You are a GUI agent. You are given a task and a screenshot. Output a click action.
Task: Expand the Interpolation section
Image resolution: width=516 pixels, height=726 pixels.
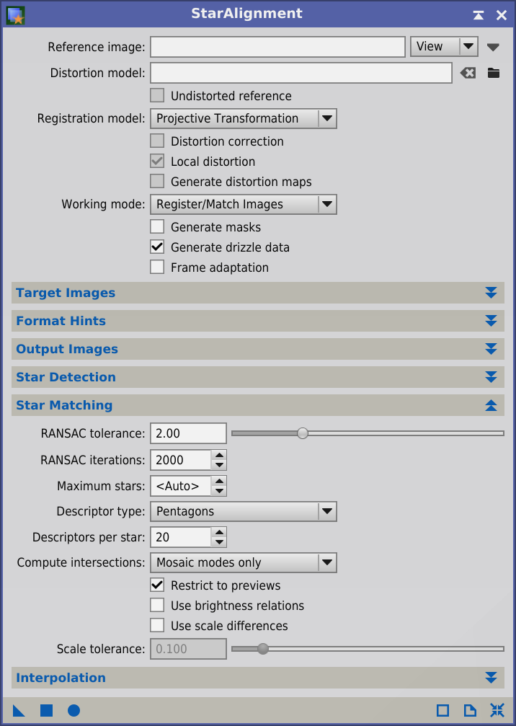click(x=258, y=678)
